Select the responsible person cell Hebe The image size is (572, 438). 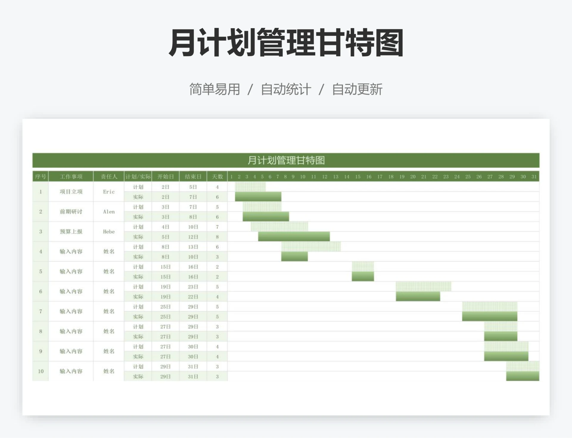tap(109, 232)
